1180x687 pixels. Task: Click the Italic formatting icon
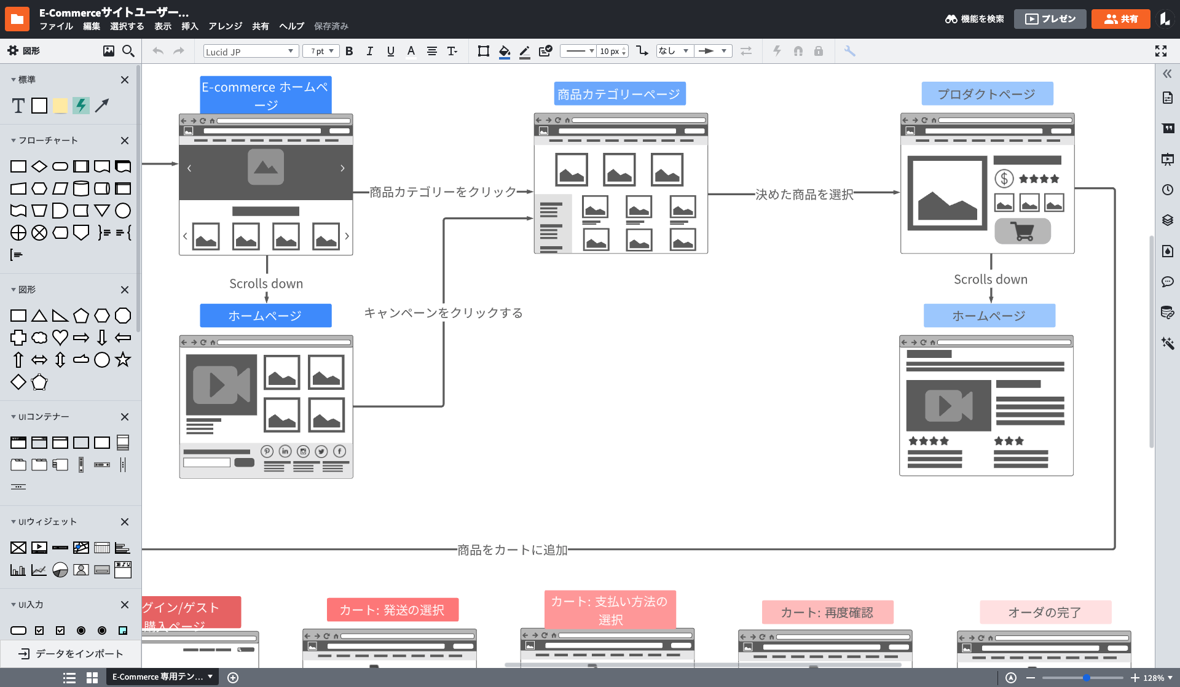[369, 52]
